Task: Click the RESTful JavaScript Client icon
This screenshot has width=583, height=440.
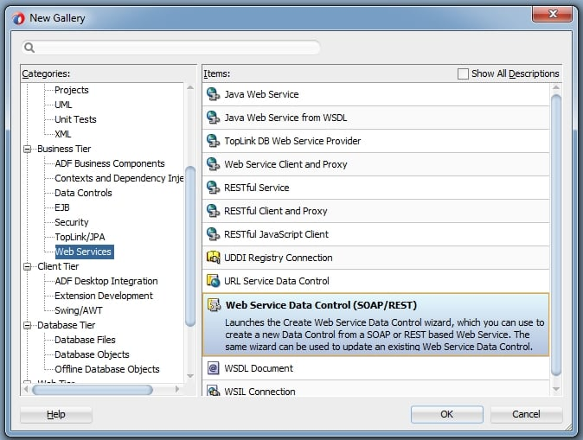Action: [x=213, y=234]
